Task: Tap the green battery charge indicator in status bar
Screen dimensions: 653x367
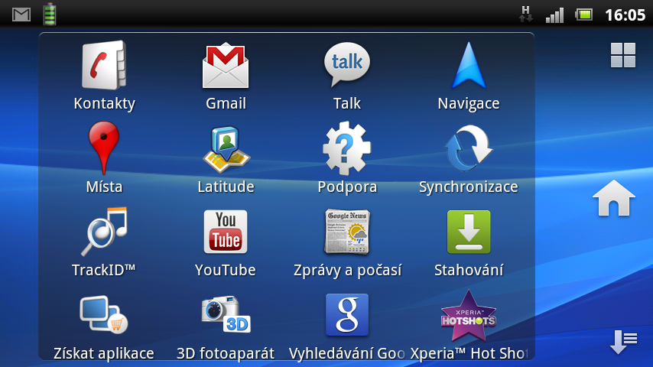Action: (x=50, y=15)
